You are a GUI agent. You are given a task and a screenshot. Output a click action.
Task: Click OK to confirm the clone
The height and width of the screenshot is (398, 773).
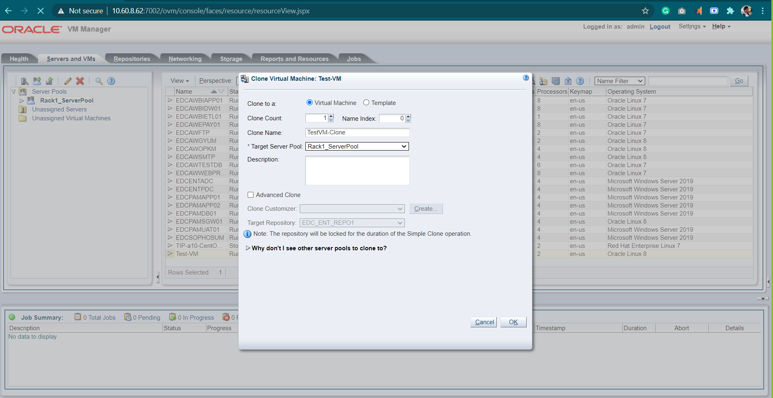(x=513, y=322)
